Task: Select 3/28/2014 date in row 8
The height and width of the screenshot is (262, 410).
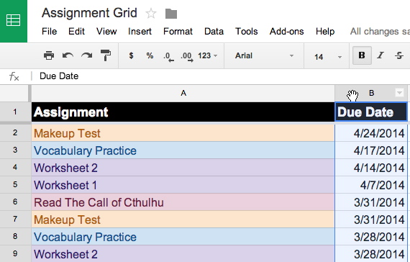Action: tap(371, 237)
